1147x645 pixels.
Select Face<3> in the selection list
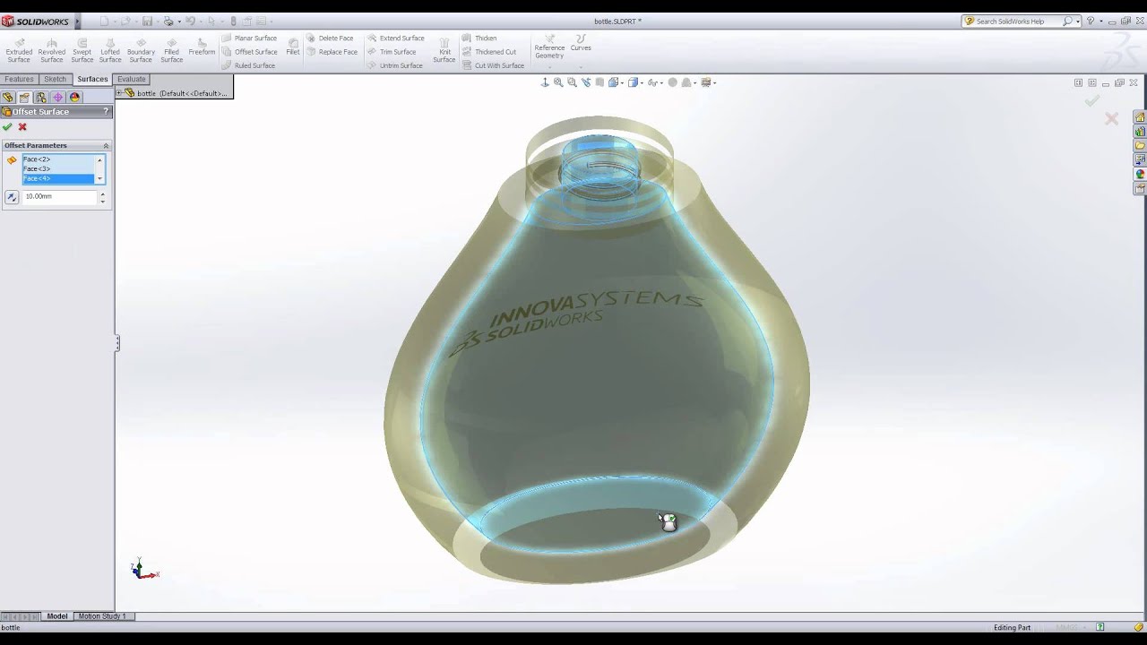click(x=59, y=168)
